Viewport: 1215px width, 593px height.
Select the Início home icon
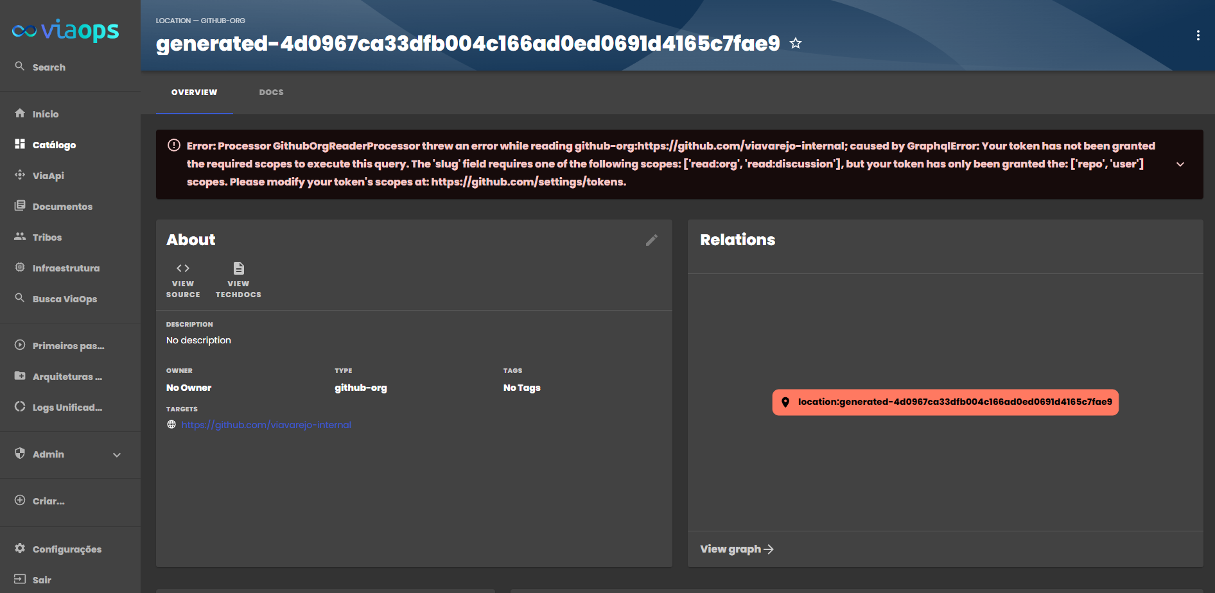coord(19,114)
